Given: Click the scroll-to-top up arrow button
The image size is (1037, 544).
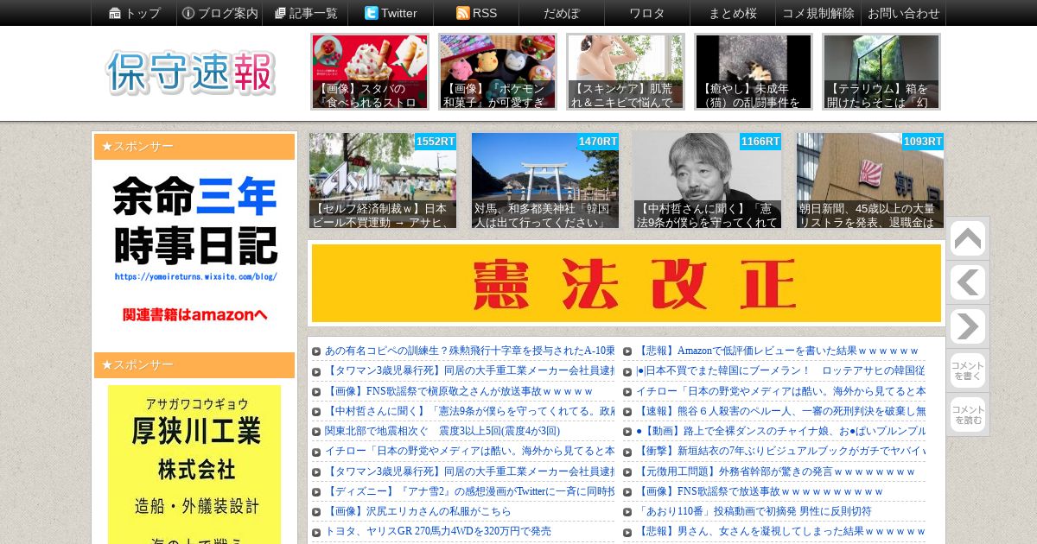Looking at the screenshot, I should pyautogui.click(x=967, y=239).
